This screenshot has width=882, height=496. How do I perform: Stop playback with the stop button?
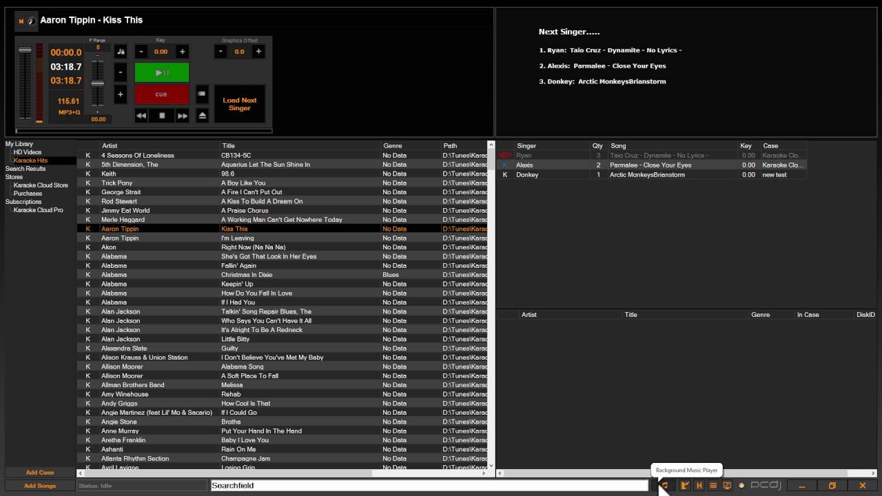pos(162,116)
